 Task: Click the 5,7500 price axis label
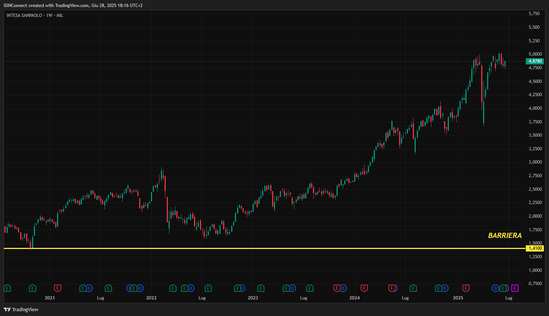click(534, 14)
